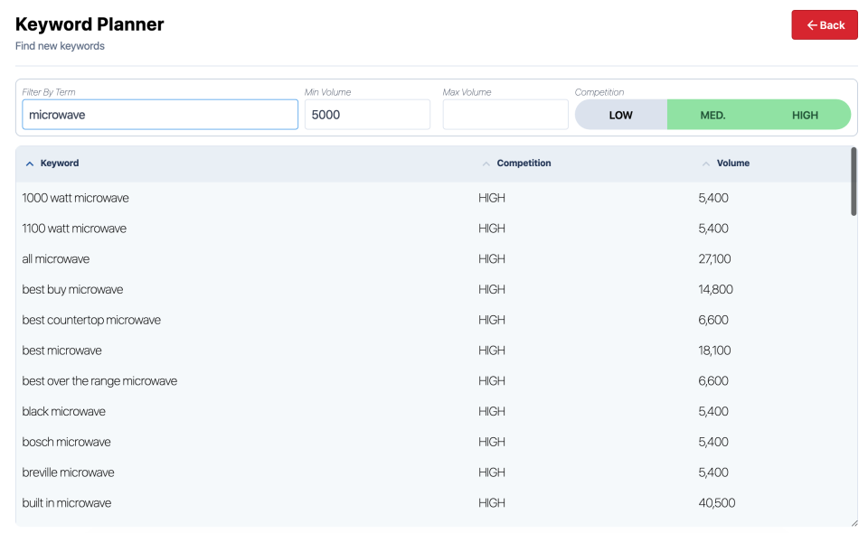Toggle LOW competition filter
Viewport: 868px width, 533px height.
620,115
